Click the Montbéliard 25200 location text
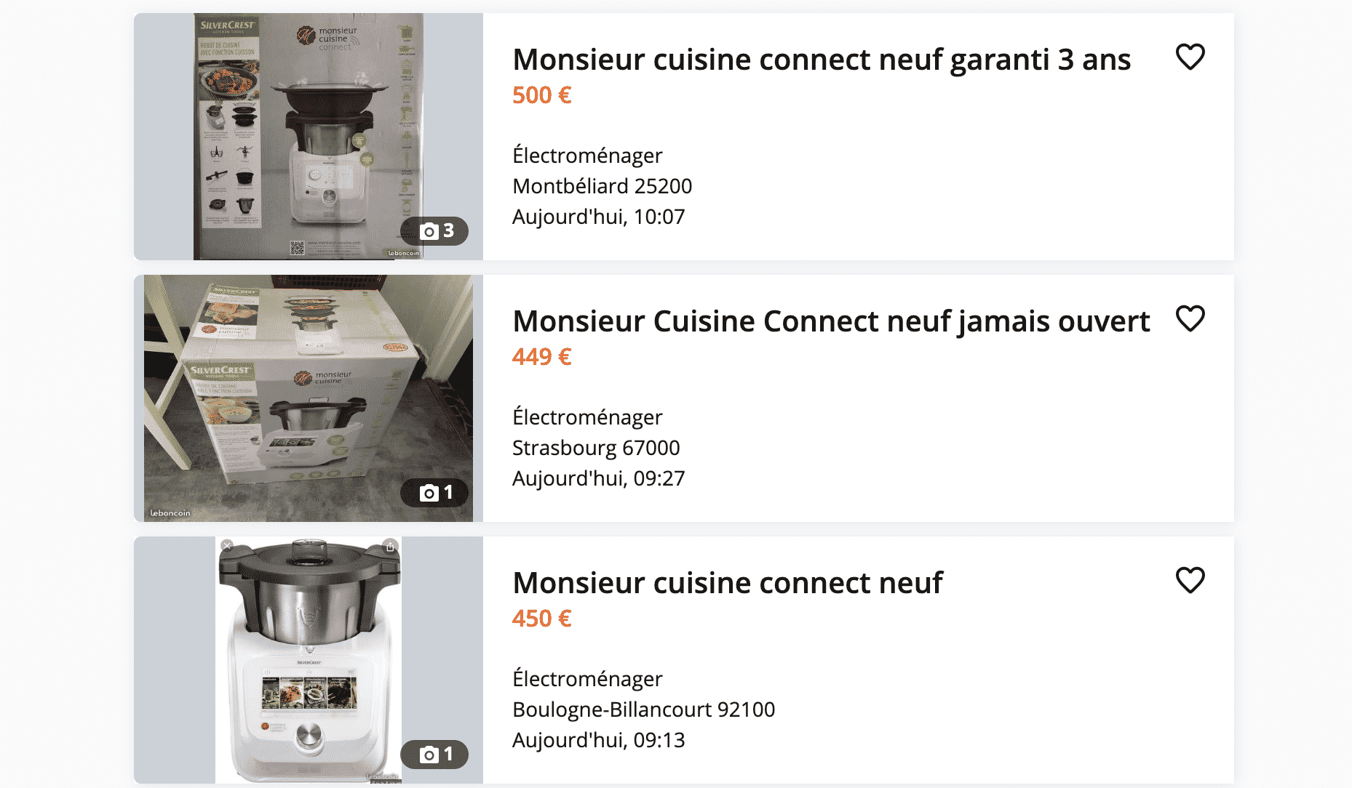Image resolution: width=1352 pixels, height=788 pixels. [x=603, y=186]
